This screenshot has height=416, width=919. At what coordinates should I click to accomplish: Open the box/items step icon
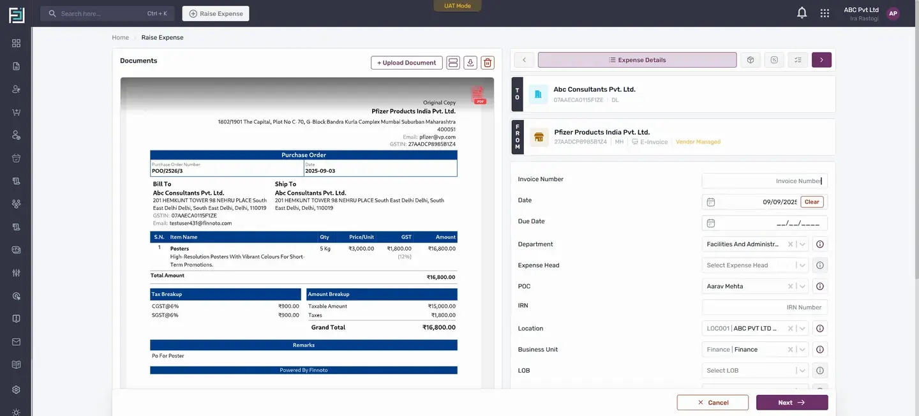point(751,60)
